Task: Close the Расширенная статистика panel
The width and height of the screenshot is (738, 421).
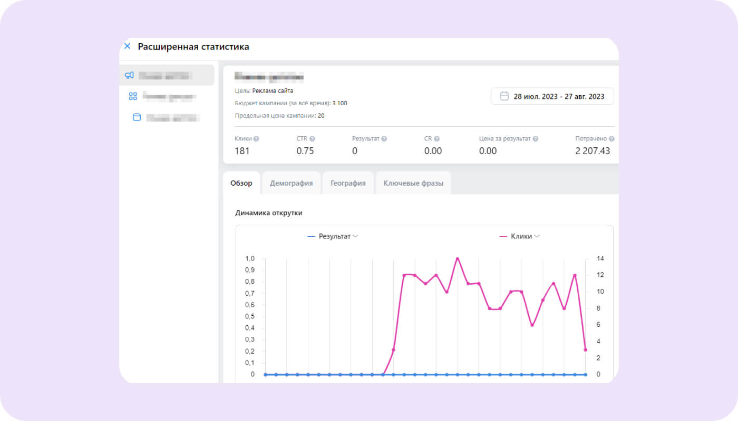Action: (x=127, y=46)
